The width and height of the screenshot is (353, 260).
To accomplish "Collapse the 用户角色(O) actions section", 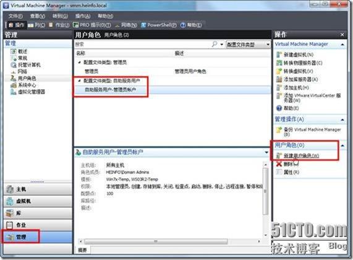I will (x=342, y=145).
